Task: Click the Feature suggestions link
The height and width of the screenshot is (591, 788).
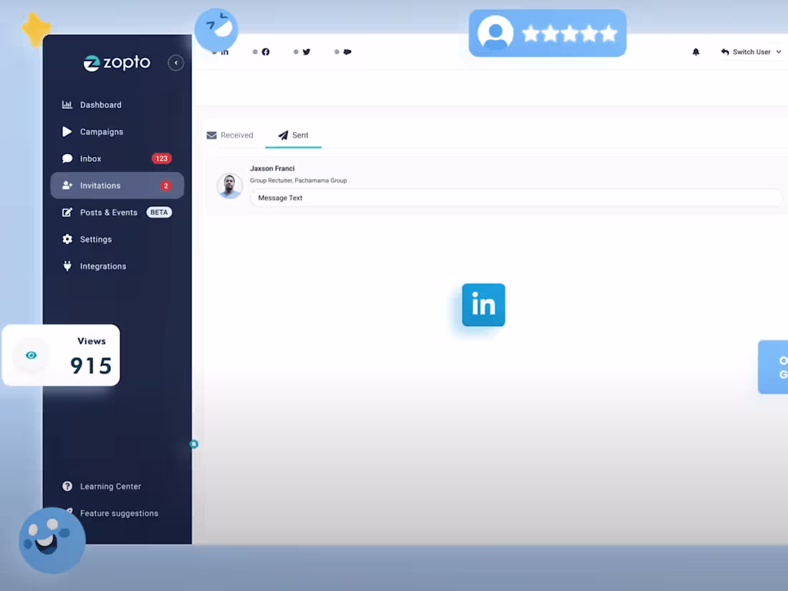Action: pos(119,513)
